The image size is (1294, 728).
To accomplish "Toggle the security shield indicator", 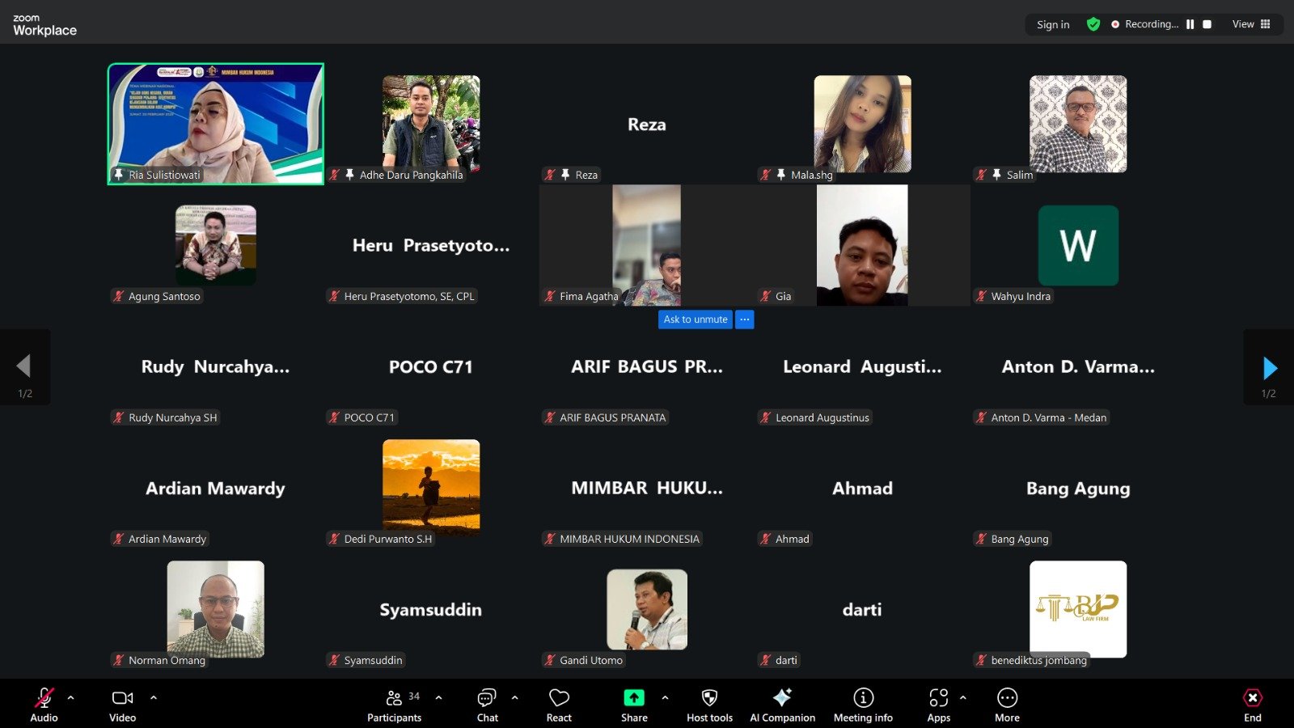I will pos(1093,24).
